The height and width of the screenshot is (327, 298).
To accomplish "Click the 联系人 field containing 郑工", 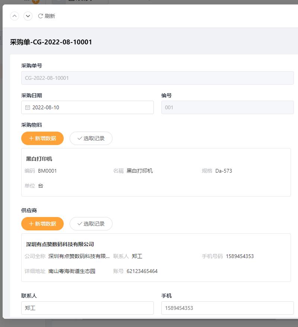I will coord(88,308).
